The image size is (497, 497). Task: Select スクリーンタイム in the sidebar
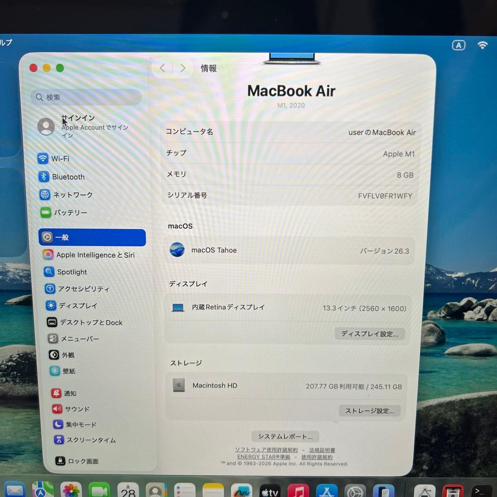click(x=85, y=440)
